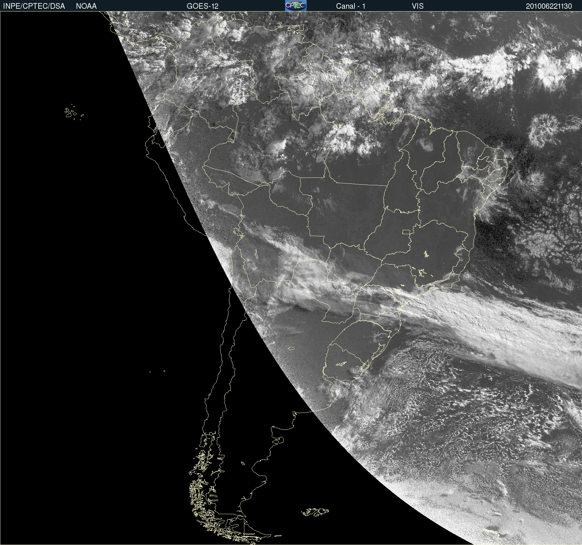Image resolution: width=582 pixels, height=545 pixels.
Task: Click the timestamp 201006221130
Action: [x=549, y=6]
